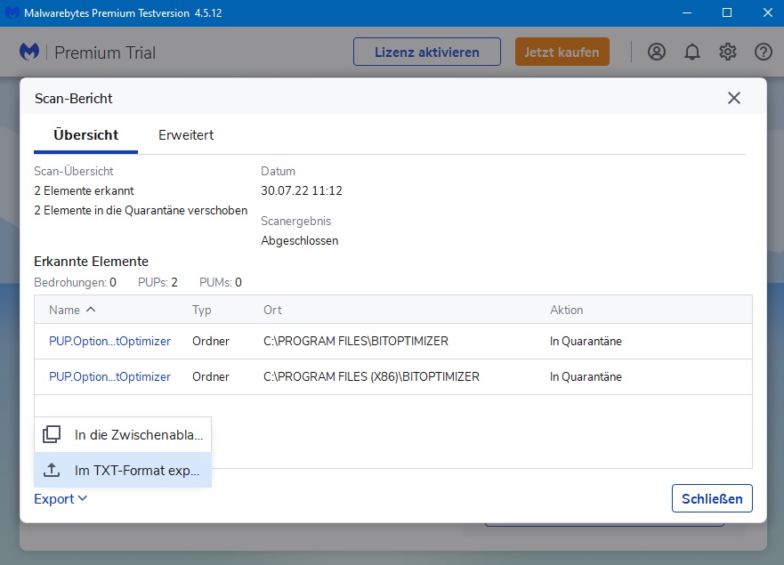This screenshot has width=784, height=565.
Task: Click 'Abgeschlossen' scan result
Action: coord(300,240)
